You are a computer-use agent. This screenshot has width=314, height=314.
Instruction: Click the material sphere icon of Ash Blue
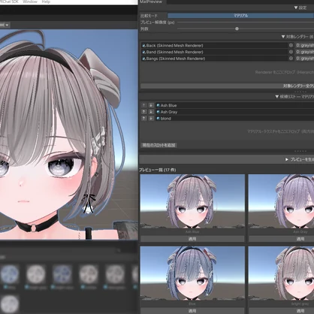tap(159, 105)
